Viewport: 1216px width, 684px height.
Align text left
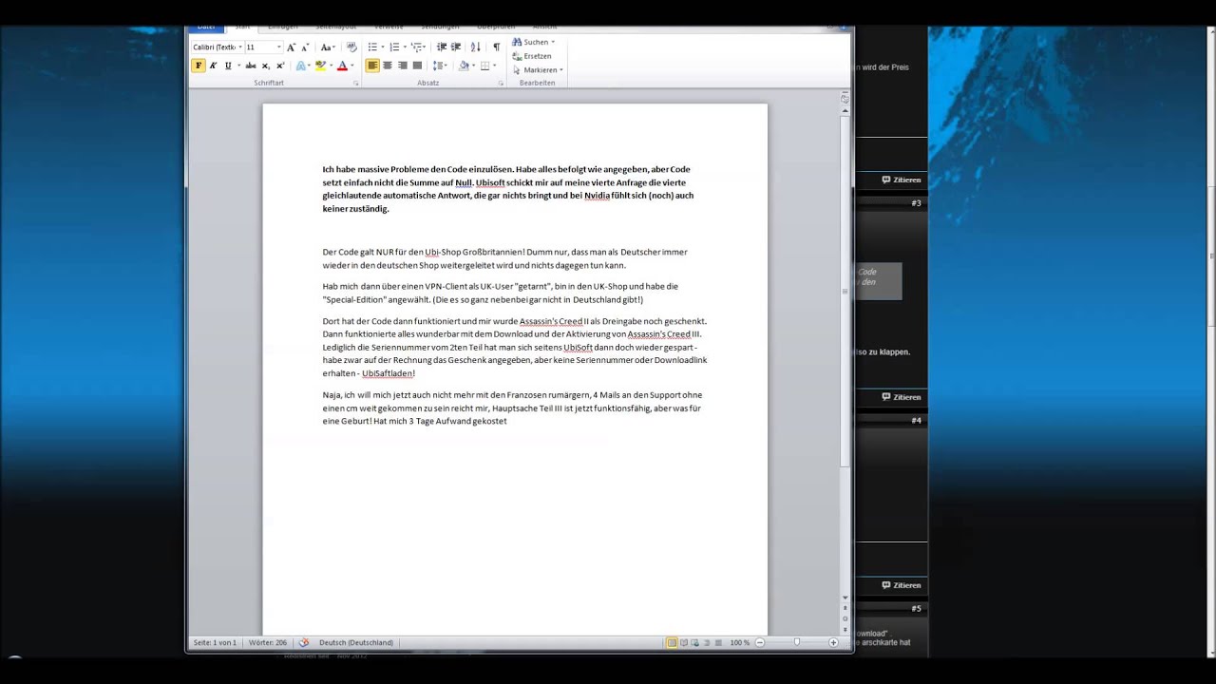tap(372, 66)
